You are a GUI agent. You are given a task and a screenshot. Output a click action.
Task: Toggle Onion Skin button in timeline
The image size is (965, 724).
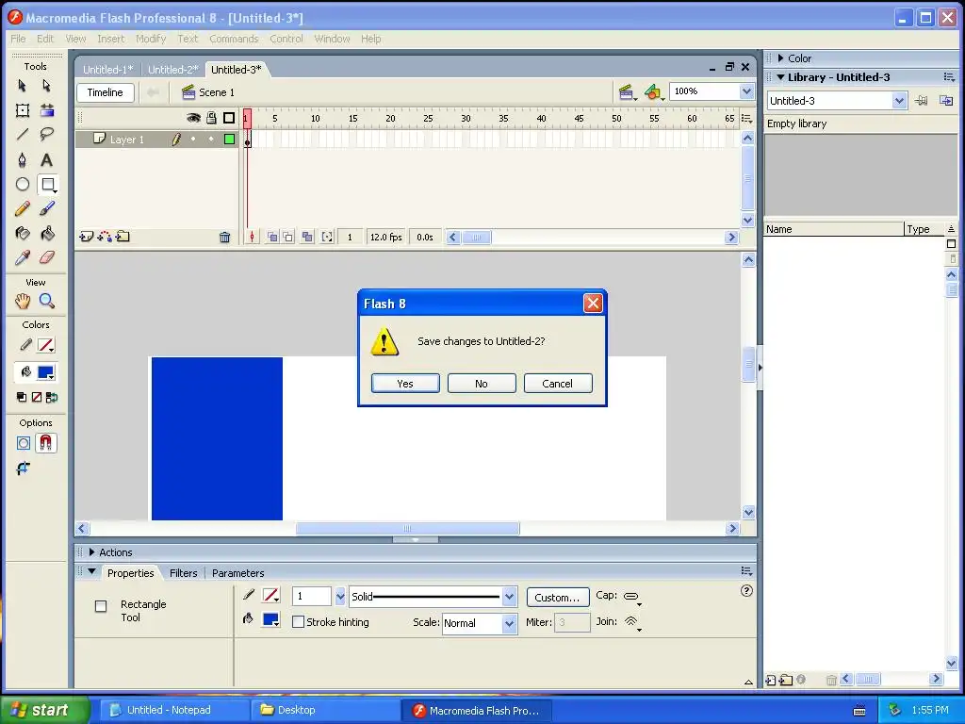[x=272, y=237]
